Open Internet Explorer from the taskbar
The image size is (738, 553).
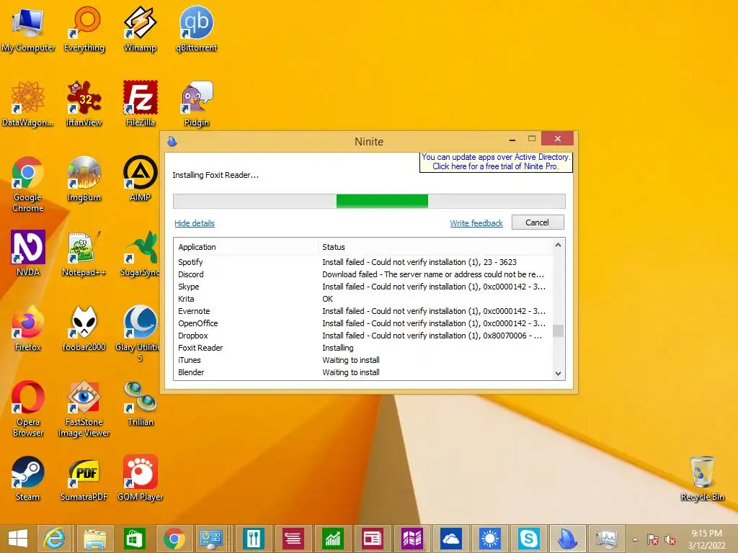[x=55, y=539]
